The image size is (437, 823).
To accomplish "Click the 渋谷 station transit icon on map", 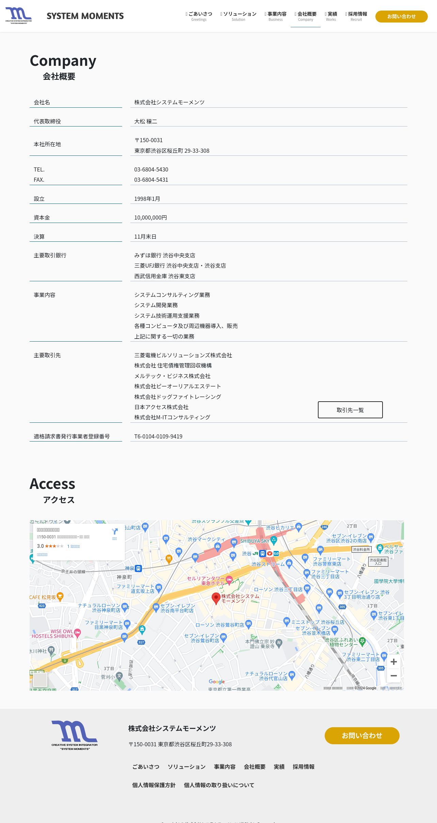I will pyautogui.click(x=262, y=553).
